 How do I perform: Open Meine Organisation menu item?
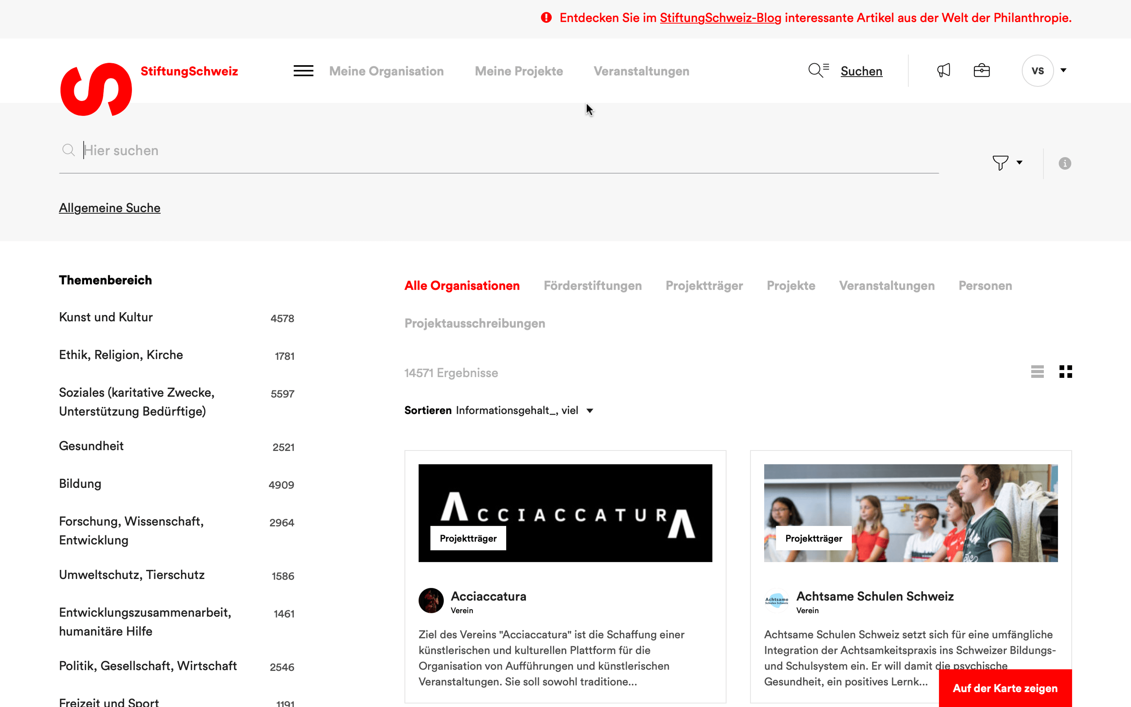point(386,71)
